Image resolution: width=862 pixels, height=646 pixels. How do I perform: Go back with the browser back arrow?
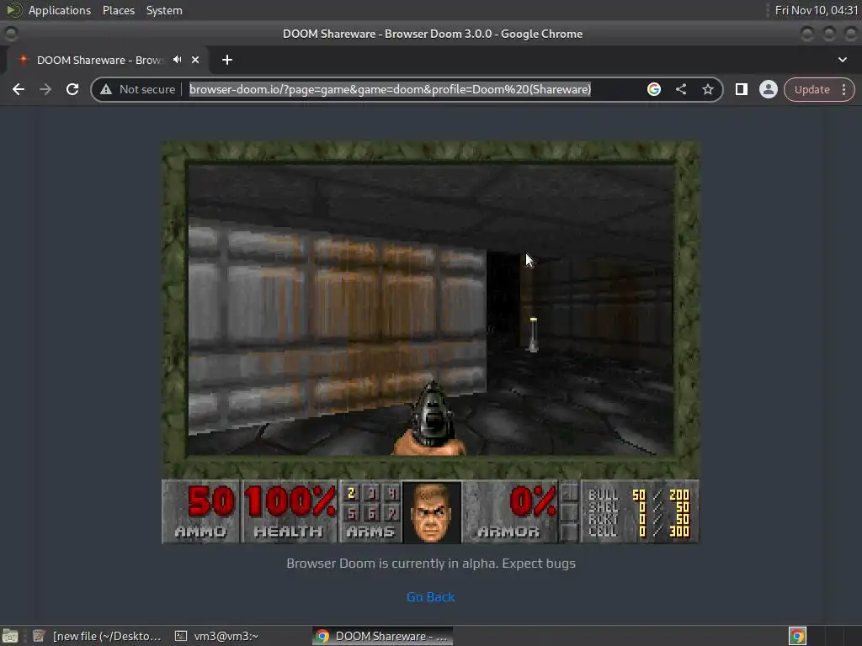(19, 89)
